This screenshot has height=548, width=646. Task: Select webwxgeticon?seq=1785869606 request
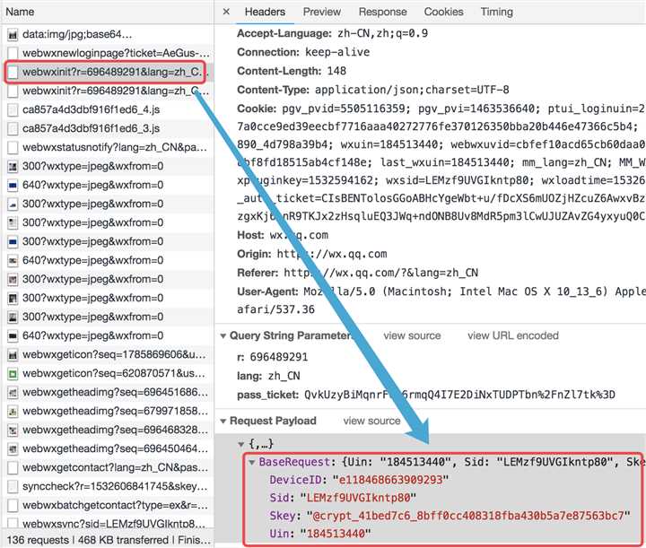pyautogui.click(x=107, y=354)
